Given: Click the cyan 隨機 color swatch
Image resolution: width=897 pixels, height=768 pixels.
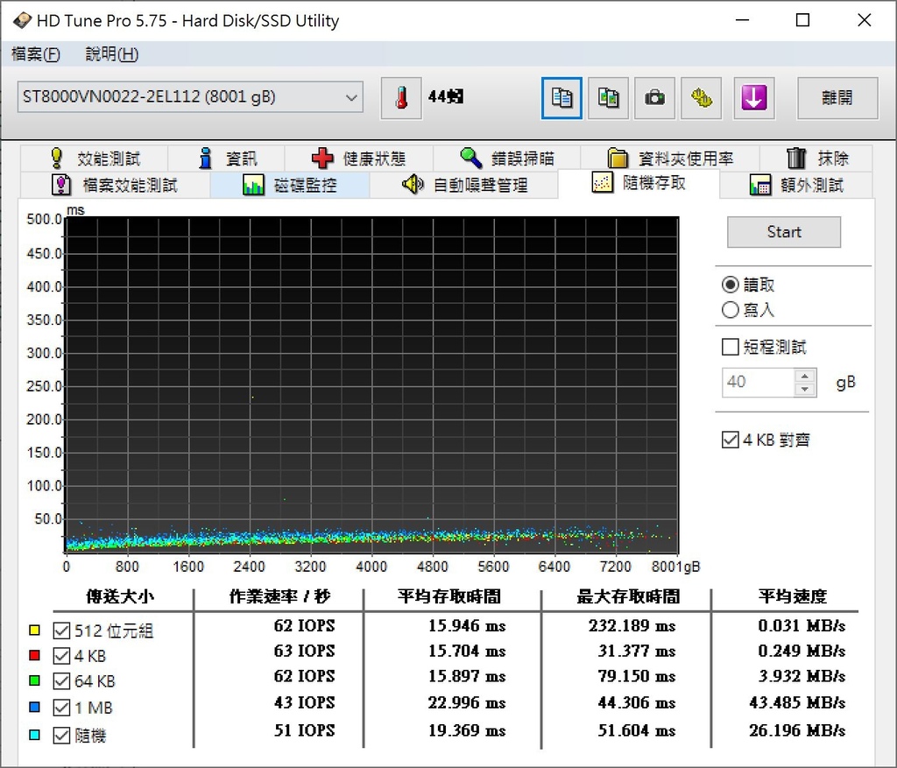Looking at the screenshot, I should coord(34,735).
